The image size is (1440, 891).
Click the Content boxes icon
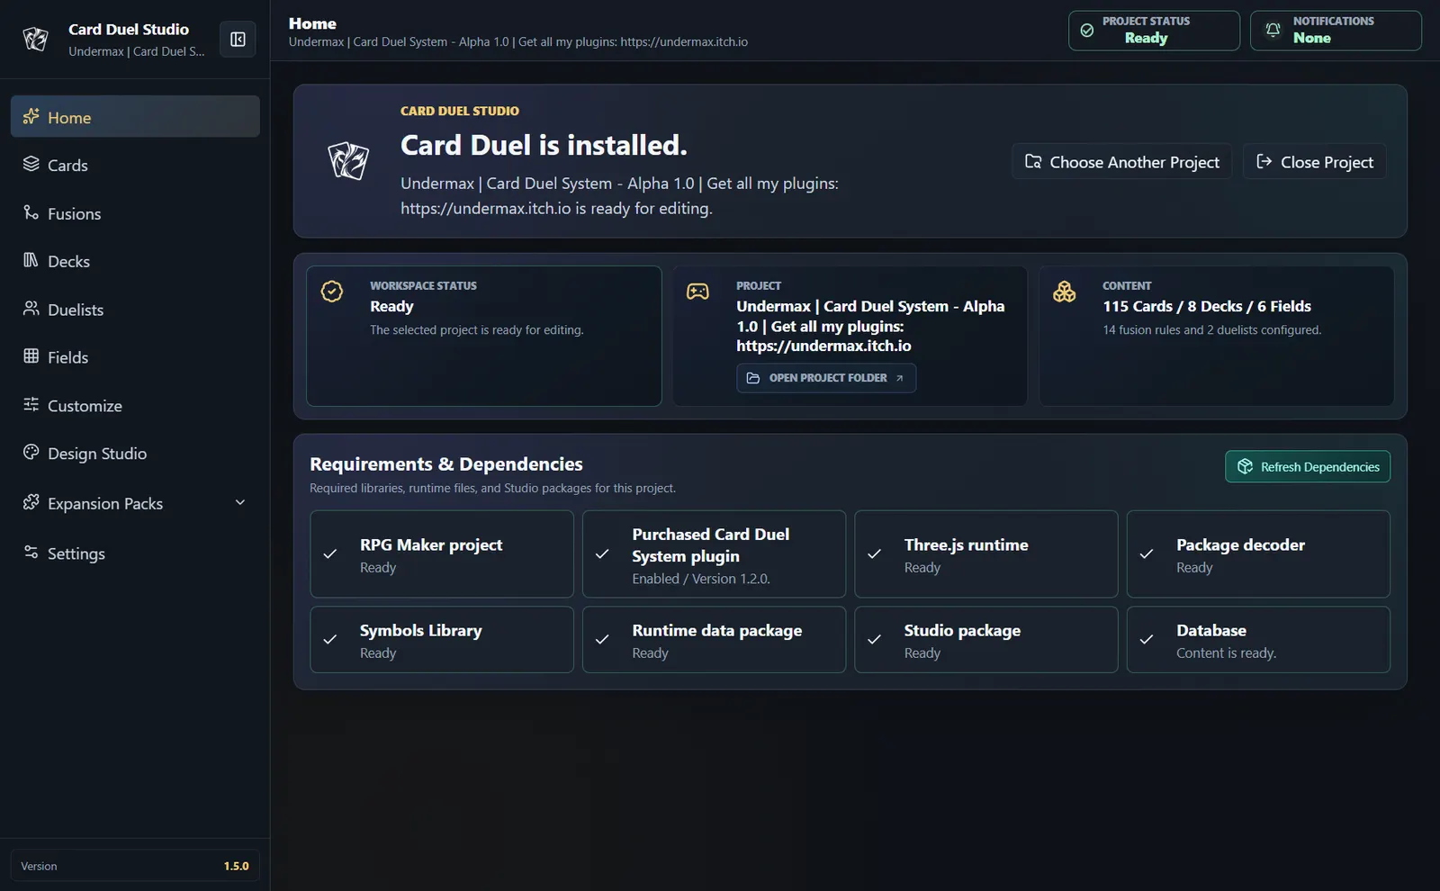click(x=1065, y=292)
